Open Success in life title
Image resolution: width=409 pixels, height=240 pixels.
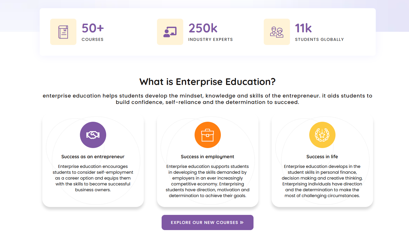[322, 157]
